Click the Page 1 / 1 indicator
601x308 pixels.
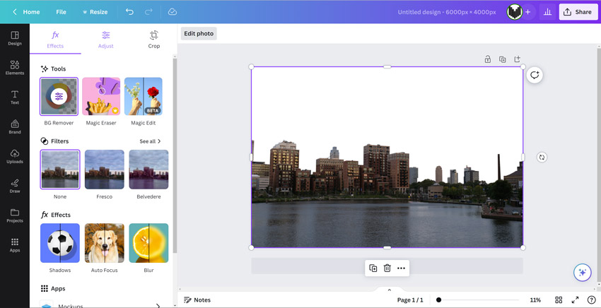410,300
